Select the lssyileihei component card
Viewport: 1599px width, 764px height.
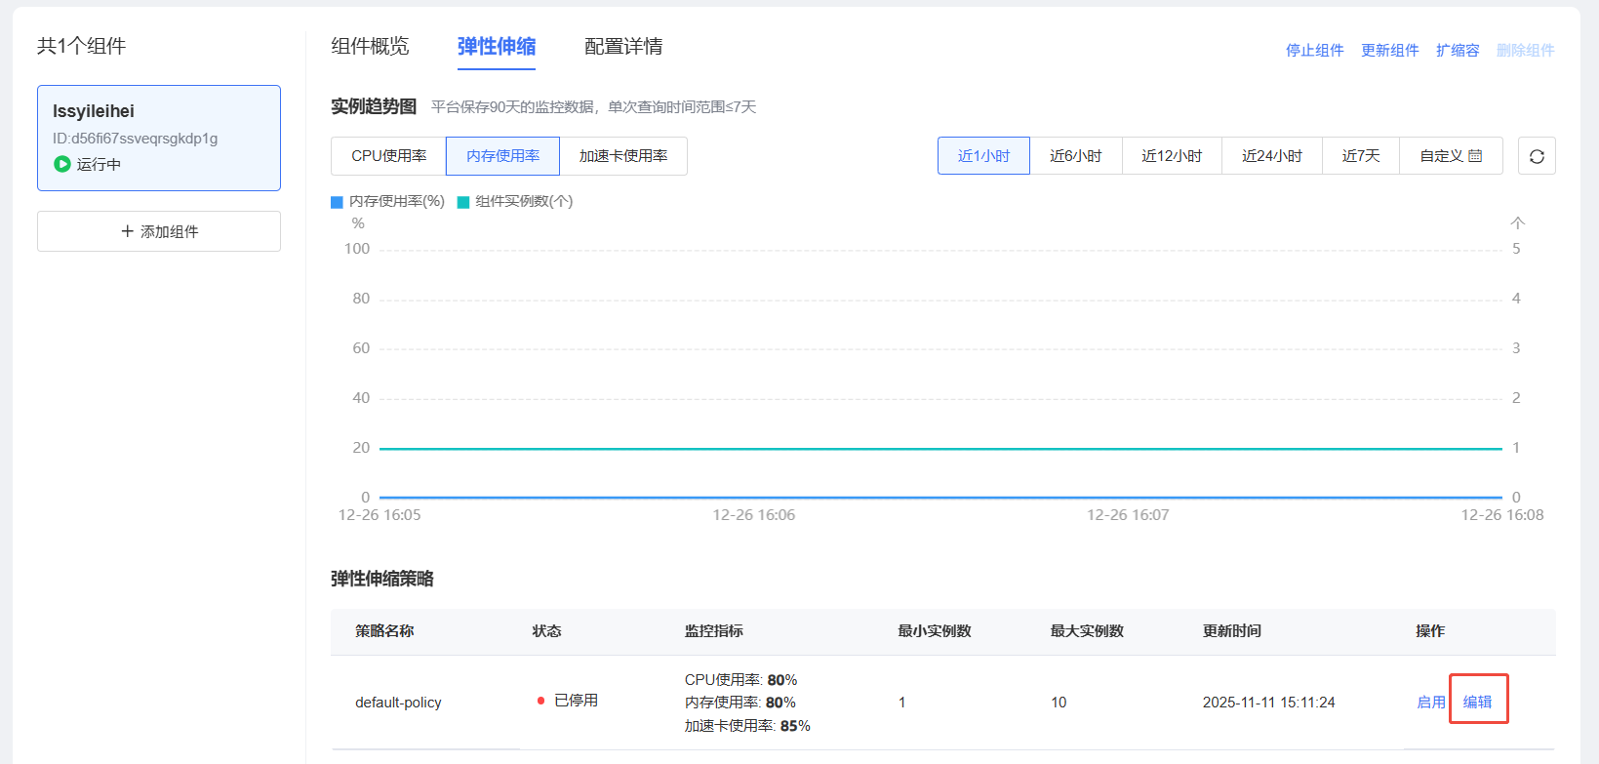[x=159, y=138]
